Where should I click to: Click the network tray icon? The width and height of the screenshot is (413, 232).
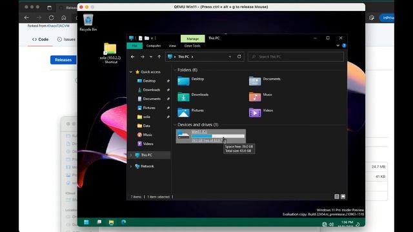[325, 224]
